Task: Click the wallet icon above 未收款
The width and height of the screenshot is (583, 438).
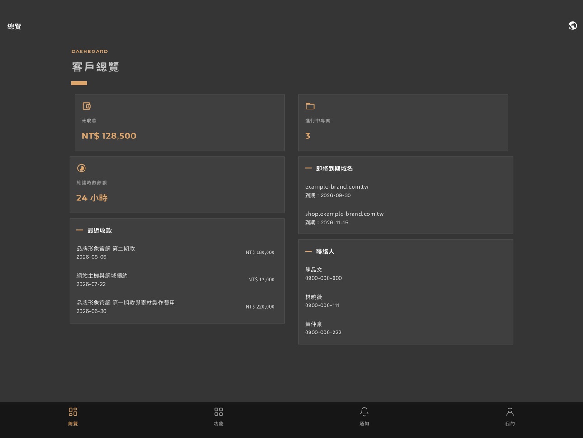Action: coord(87,106)
